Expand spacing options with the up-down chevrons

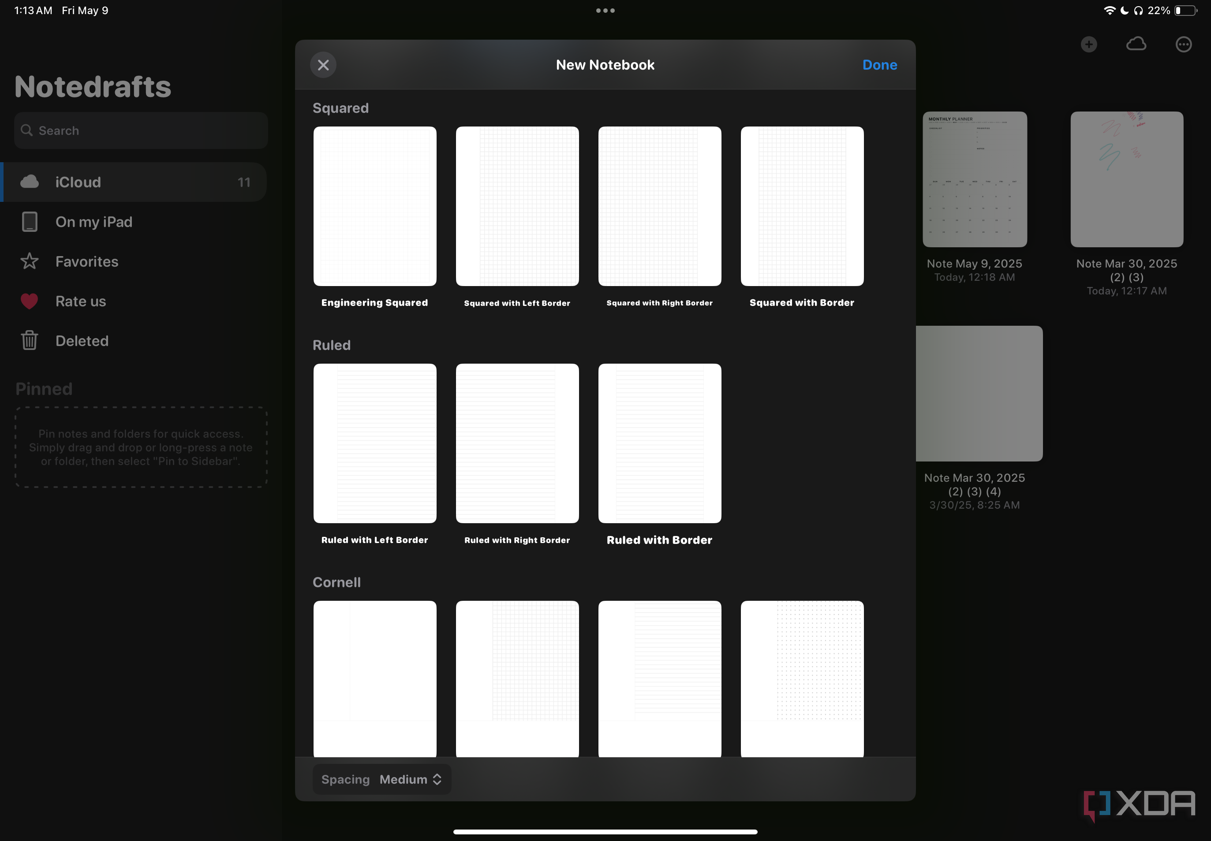(x=437, y=779)
